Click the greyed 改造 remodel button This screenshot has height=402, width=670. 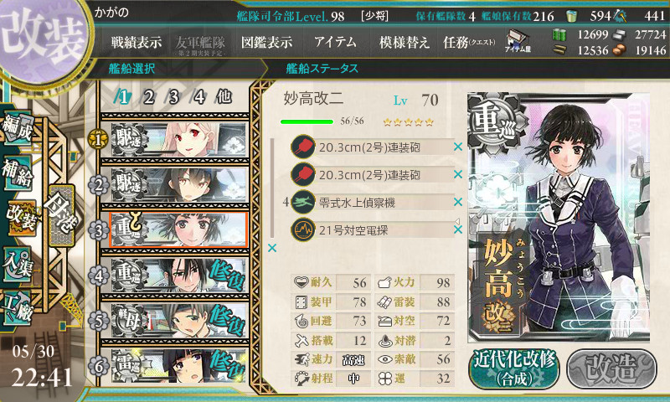[x=612, y=368]
